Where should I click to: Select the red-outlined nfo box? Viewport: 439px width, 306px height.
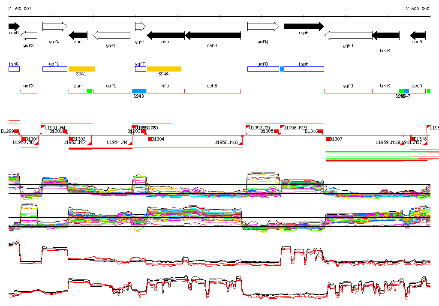pos(166,91)
